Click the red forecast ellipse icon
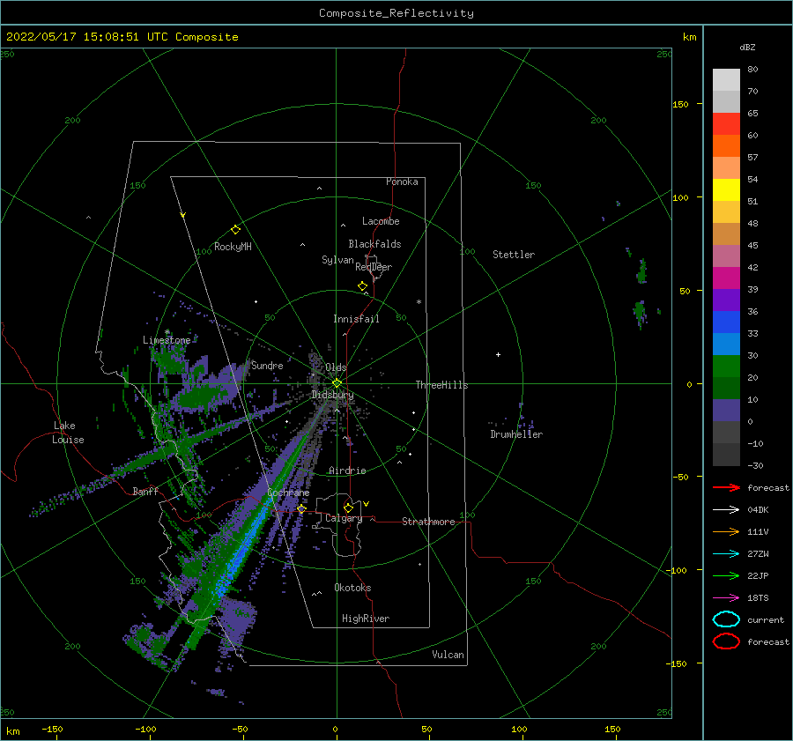The width and height of the screenshot is (793, 741). point(726,641)
